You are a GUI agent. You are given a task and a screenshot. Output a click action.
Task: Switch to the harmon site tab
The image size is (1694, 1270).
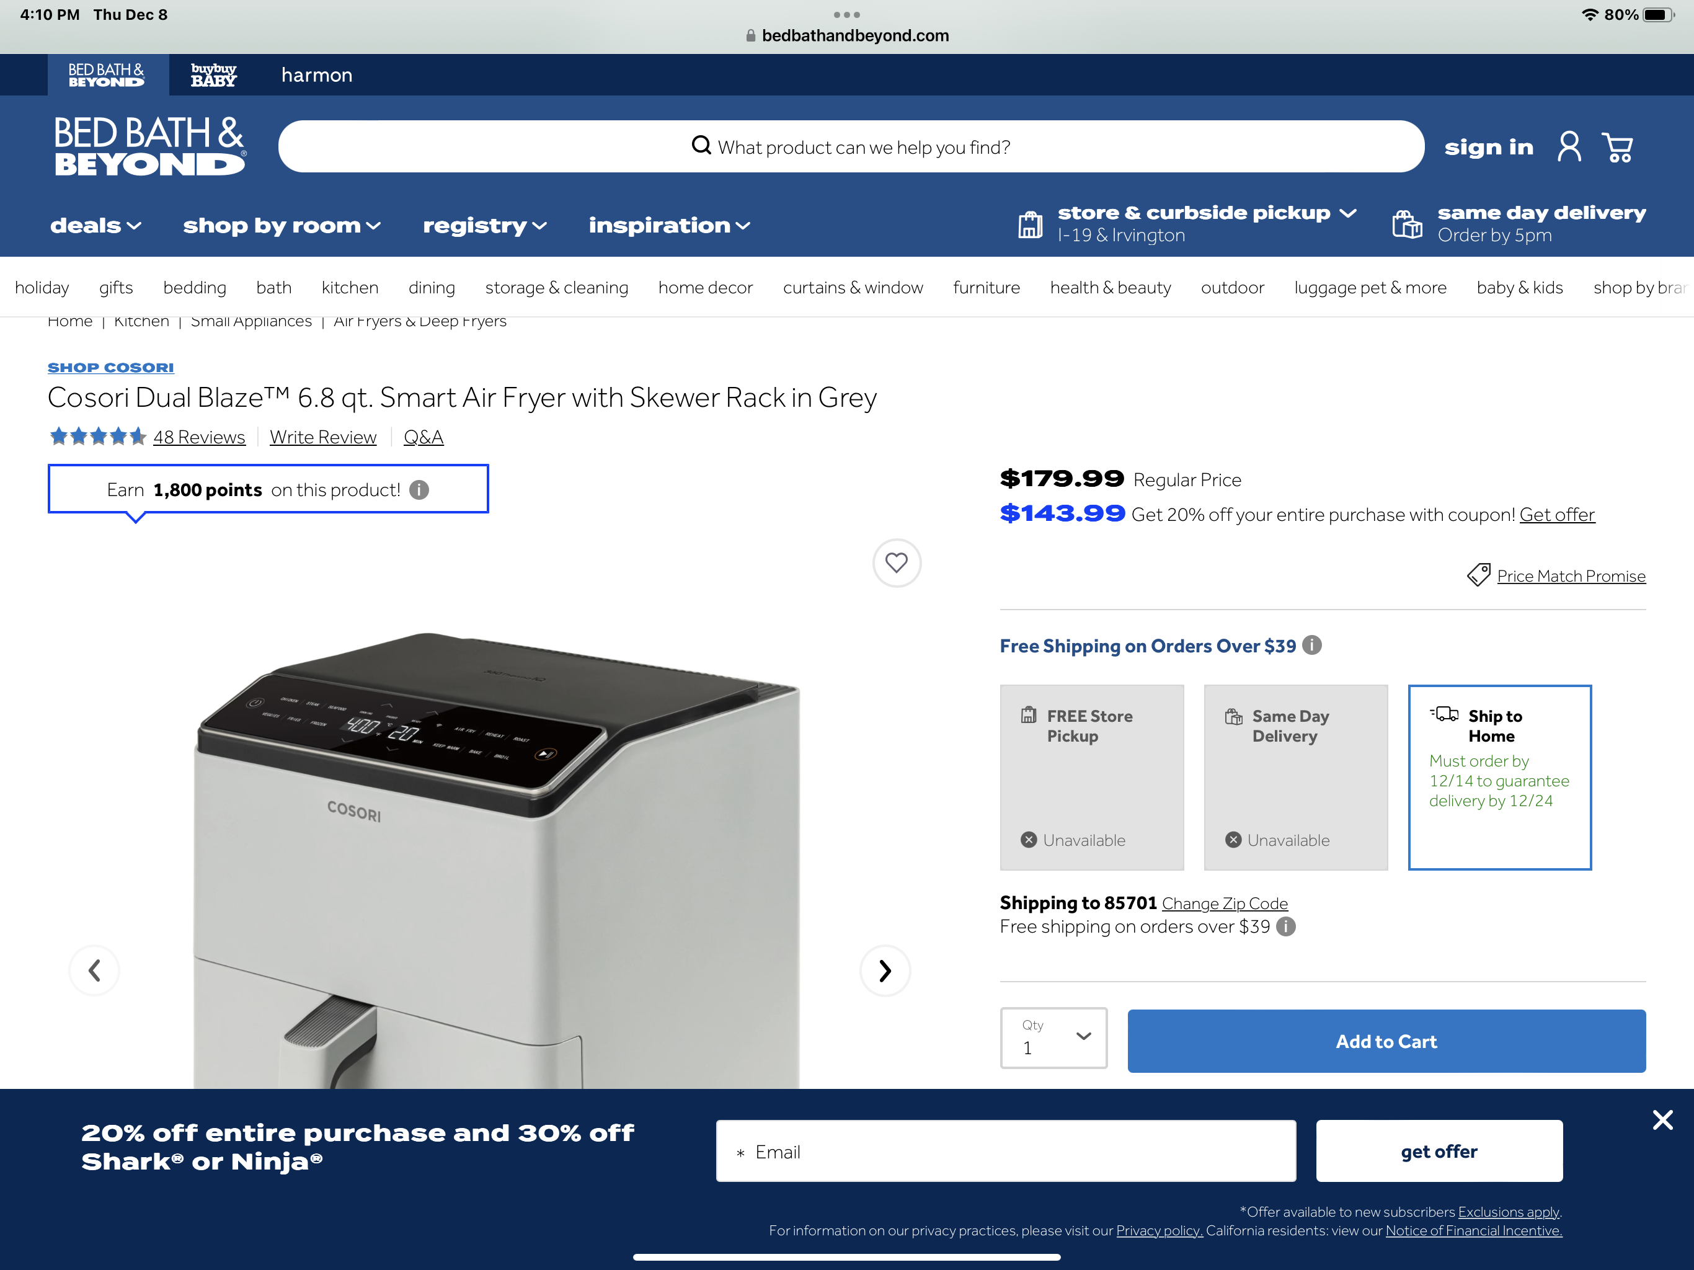point(316,75)
